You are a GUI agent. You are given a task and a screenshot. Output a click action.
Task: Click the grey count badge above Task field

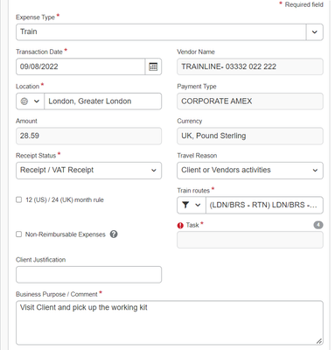coord(318,225)
